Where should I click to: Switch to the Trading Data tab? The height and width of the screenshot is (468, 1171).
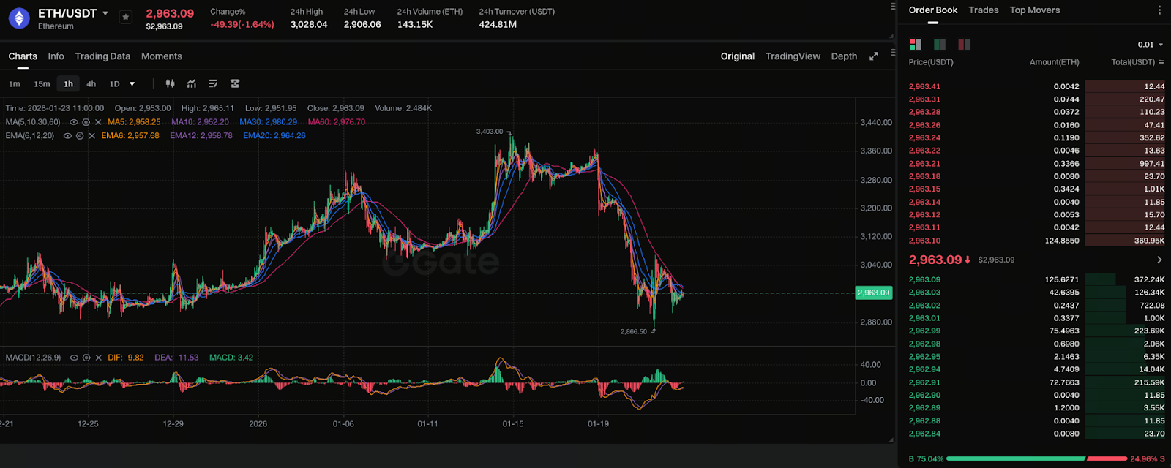[102, 56]
